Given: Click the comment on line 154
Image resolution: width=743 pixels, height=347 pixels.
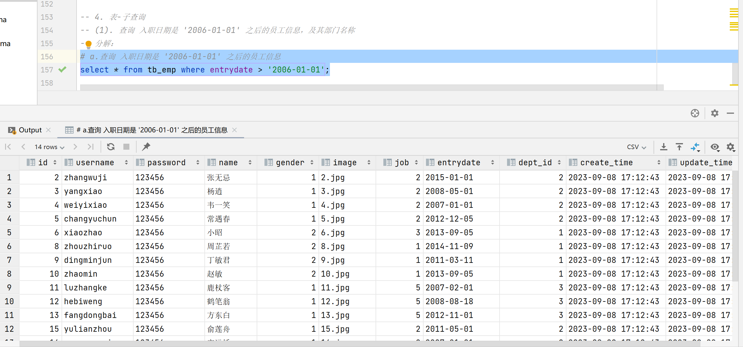Looking at the screenshot, I should pyautogui.click(x=218, y=30).
